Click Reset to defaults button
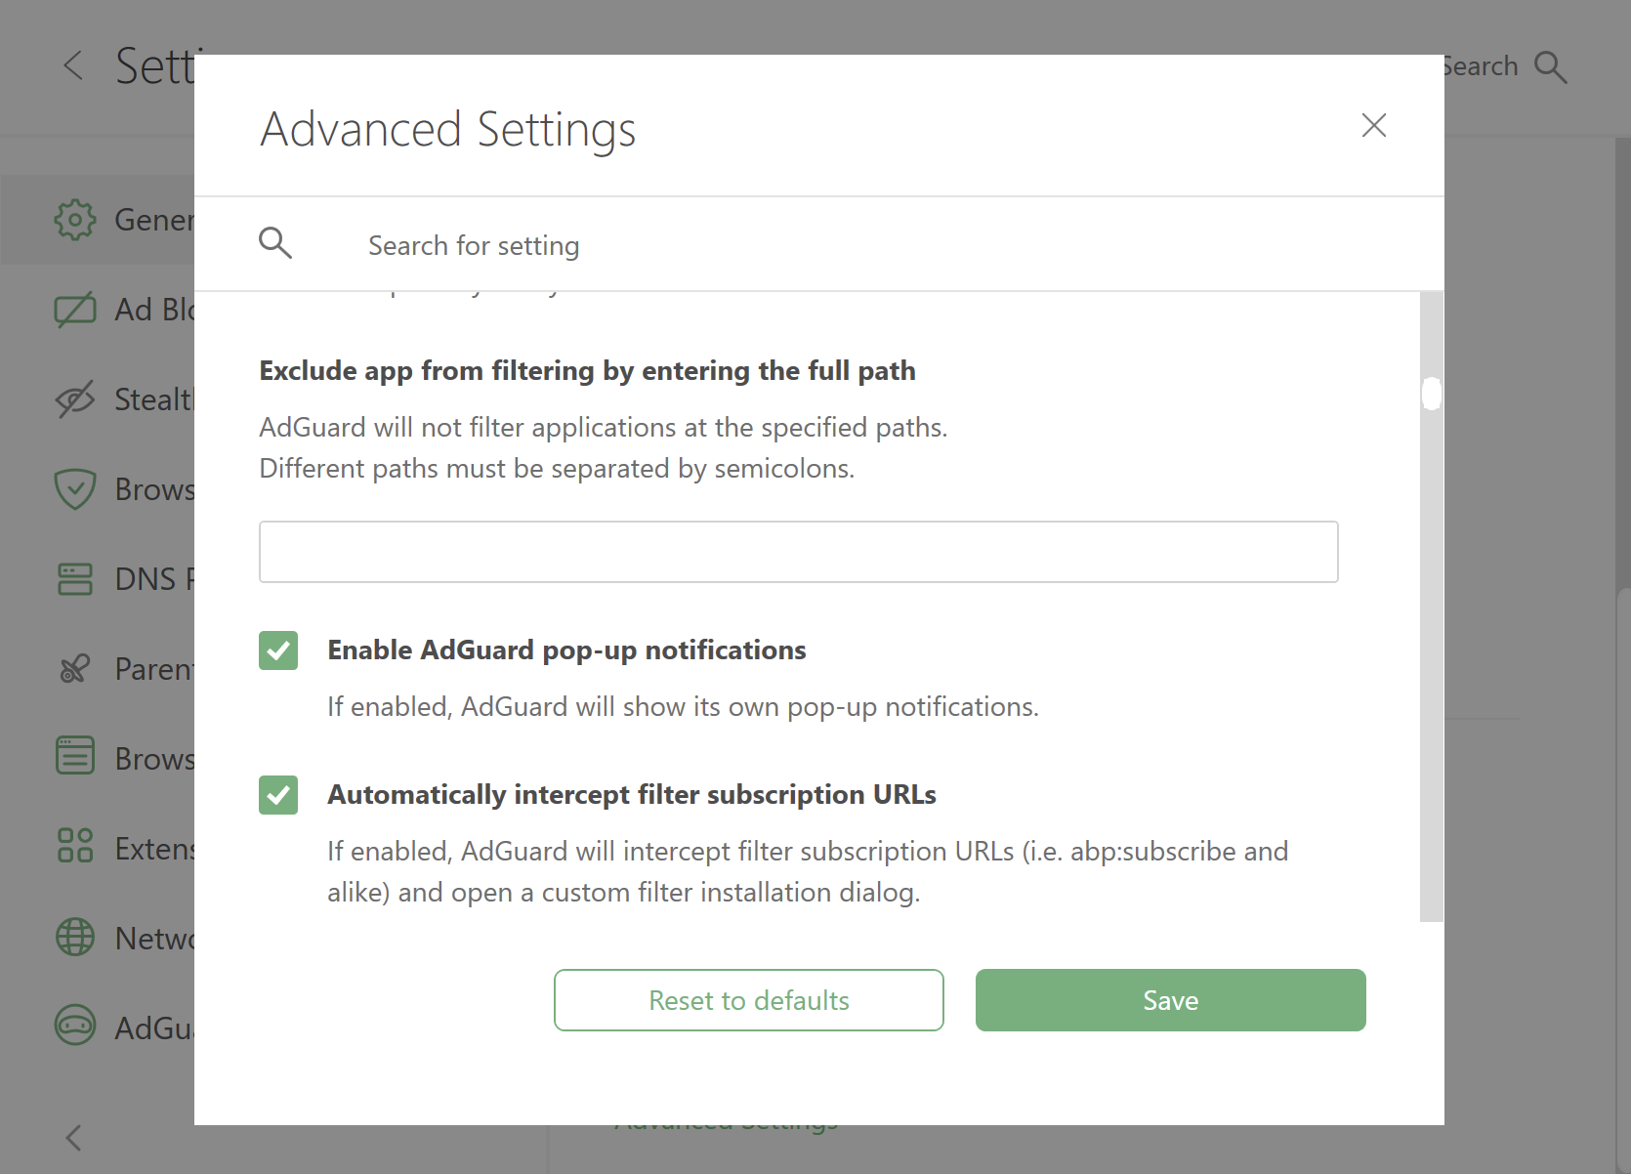The image size is (1631, 1174). click(x=749, y=1000)
